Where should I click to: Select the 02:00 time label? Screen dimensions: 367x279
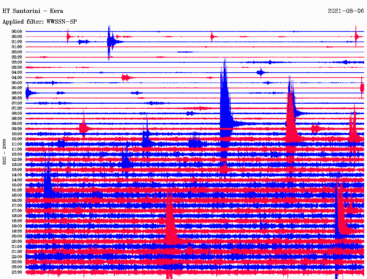click(17, 52)
